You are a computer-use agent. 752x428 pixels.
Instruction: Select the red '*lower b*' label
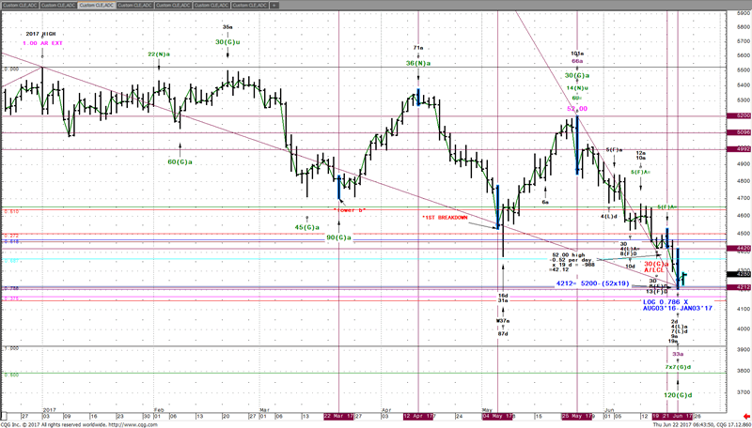[350, 210]
